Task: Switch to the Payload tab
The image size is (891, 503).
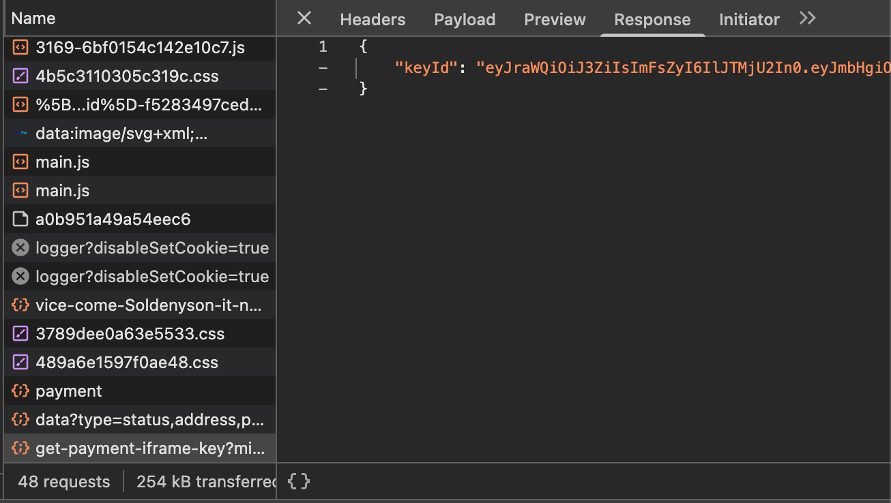Action: (465, 20)
